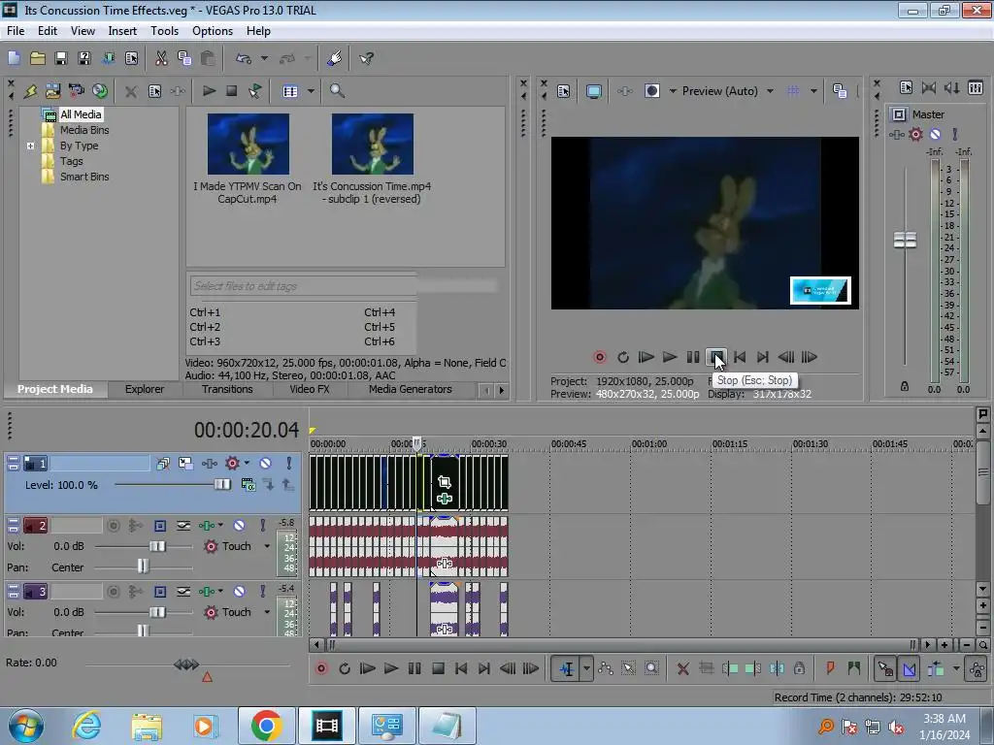Click the track 2 Vol slider handle
The image size is (994, 745).
157,546
